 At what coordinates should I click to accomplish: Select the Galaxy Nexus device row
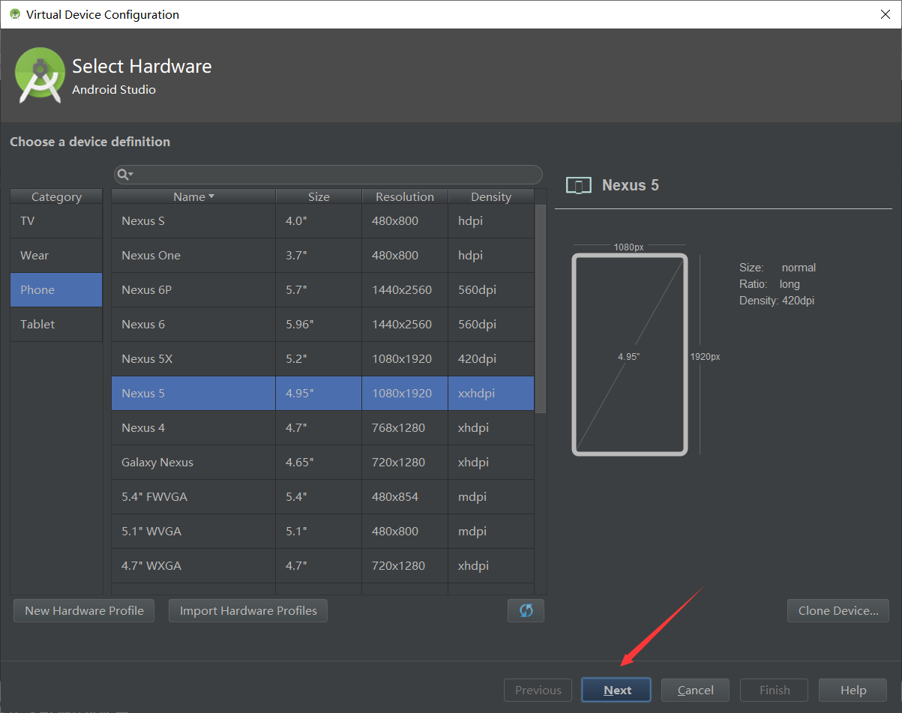pyautogui.click(x=323, y=463)
